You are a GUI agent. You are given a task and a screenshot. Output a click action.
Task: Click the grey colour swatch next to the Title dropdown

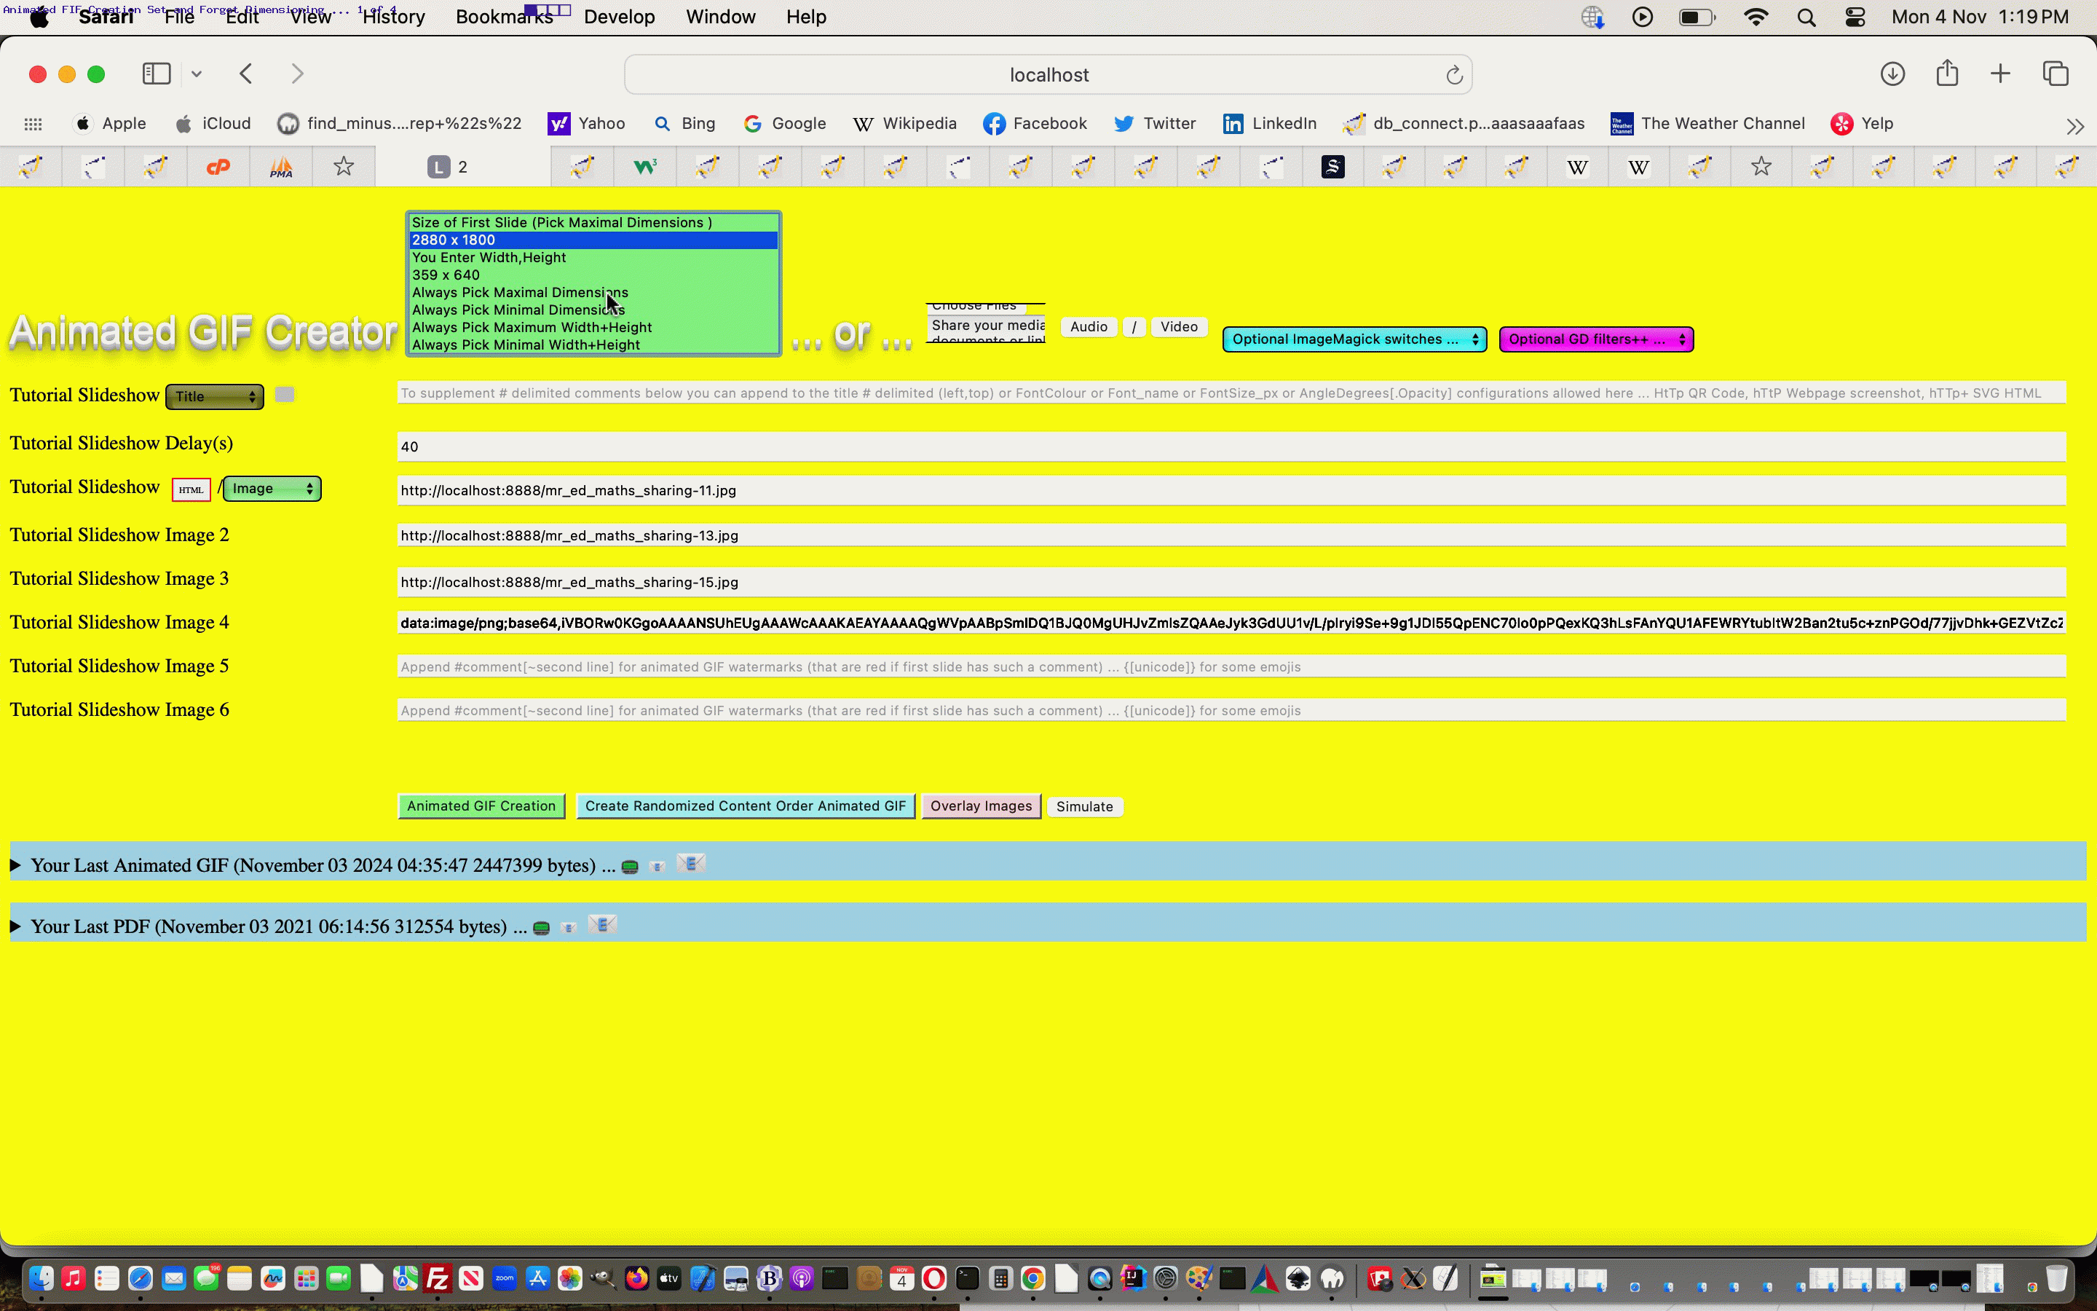tap(284, 395)
